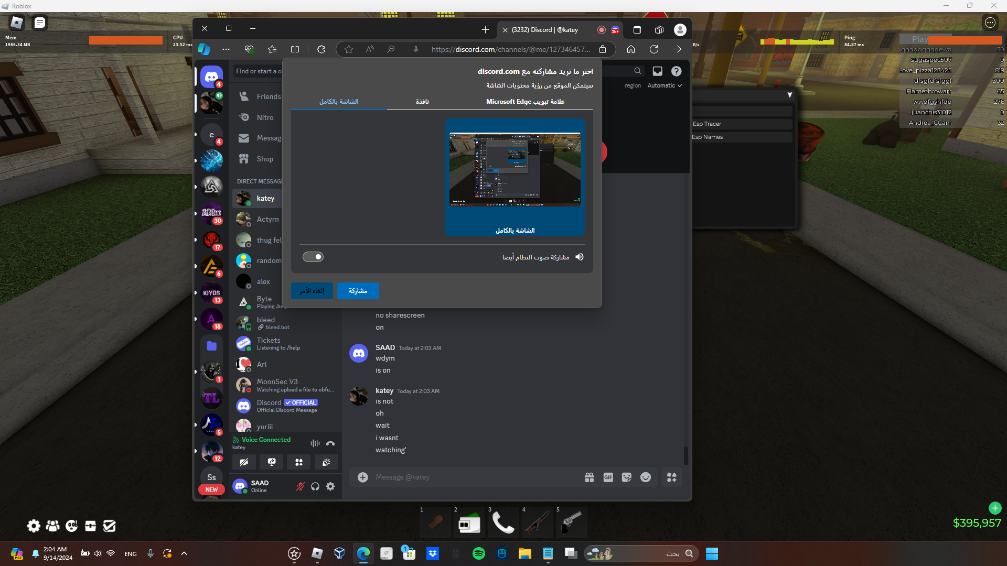Image resolution: width=1007 pixels, height=566 pixels.
Task: Open Edge browser extensions
Action: [x=321, y=49]
